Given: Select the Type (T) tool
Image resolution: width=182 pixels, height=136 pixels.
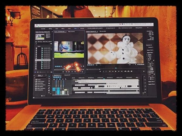Looking at the screenshot, I should coord(49,93).
